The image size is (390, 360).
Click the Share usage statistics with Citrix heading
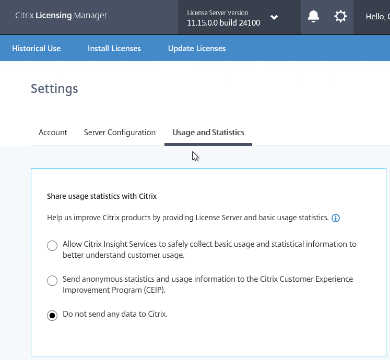102,196
